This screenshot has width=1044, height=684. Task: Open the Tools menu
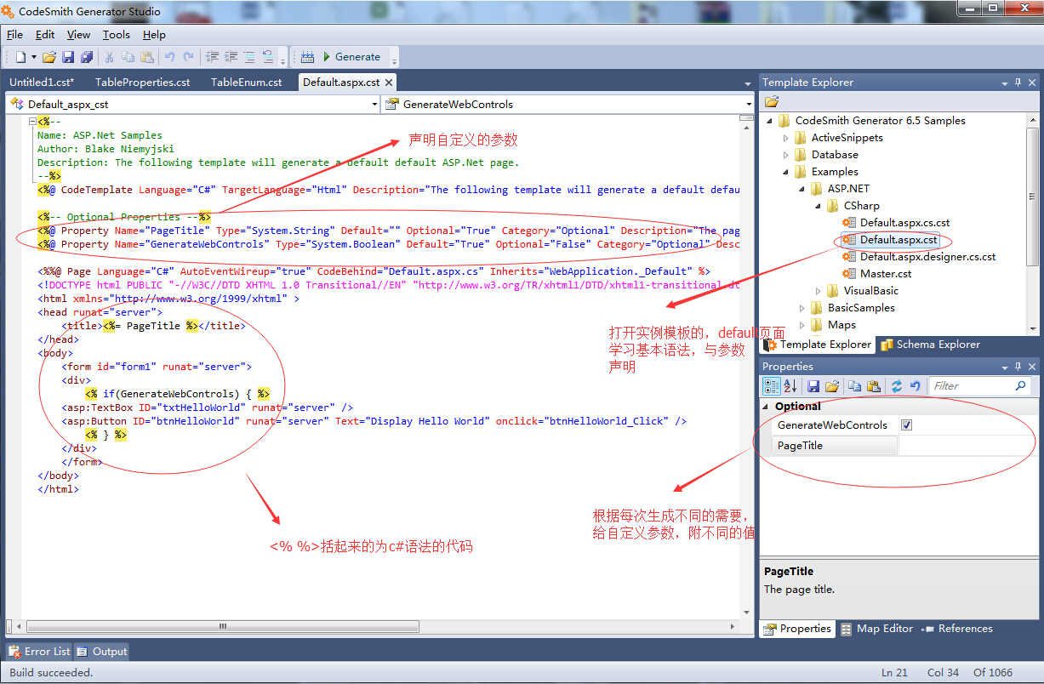(x=117, y=35)
